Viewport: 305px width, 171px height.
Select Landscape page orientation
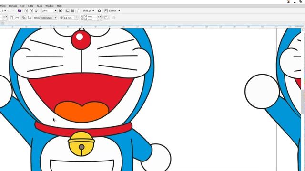point(17,18)
